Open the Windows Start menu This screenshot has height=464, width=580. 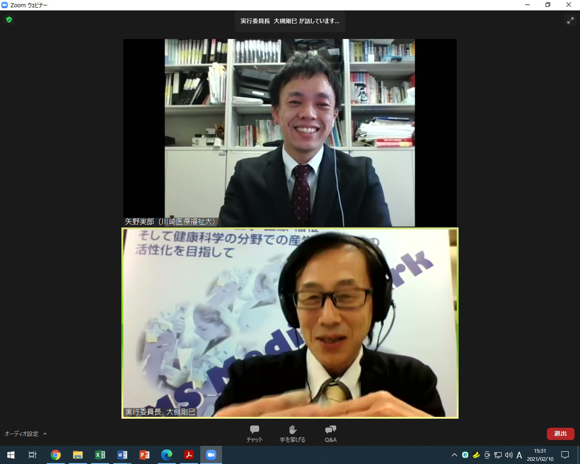click(x=11, y=455)
